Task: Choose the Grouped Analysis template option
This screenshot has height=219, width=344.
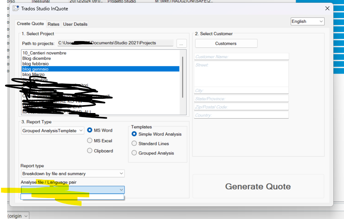Action: 135,153
